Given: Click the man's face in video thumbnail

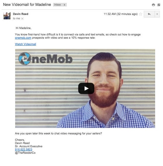Looking at the screenshot, I should click(104, 81).
